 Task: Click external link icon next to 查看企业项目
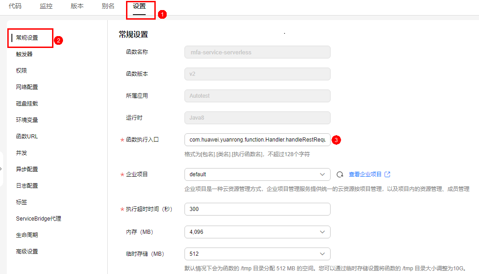tap(388, 174)
